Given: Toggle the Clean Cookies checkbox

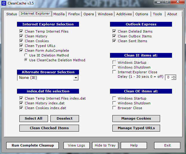Looking at the screenshot, I should pyautogui.click(x=21, y=41).
